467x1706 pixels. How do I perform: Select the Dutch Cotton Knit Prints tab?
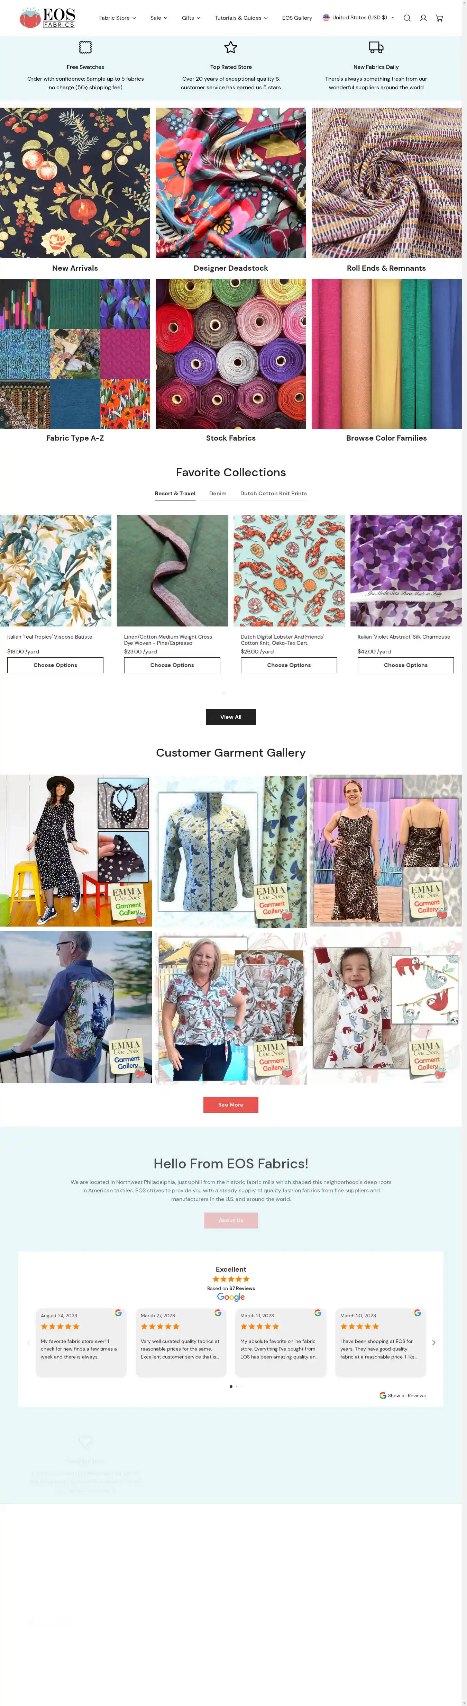[273, 494]
